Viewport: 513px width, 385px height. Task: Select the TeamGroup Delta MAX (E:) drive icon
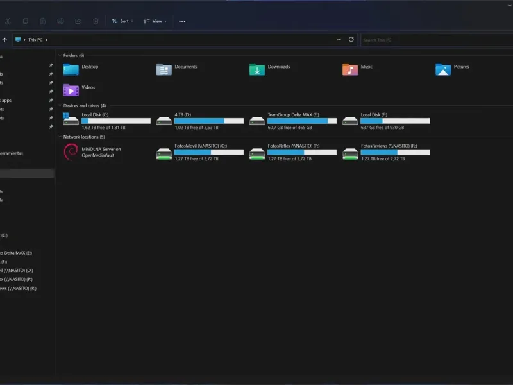tap(257, 121)
